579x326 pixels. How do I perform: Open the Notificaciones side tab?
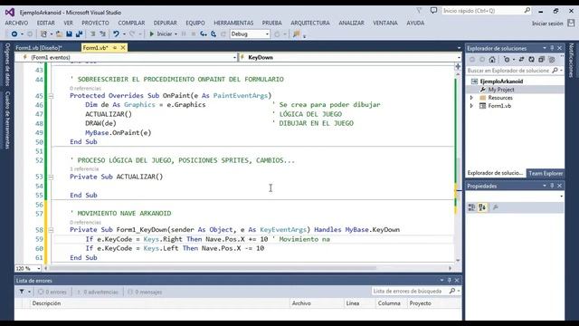[x=571, y=61]
